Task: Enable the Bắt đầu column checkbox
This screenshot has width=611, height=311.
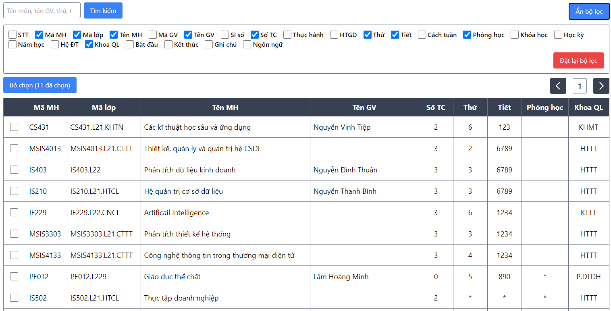Action: click(x=130, y=44)
